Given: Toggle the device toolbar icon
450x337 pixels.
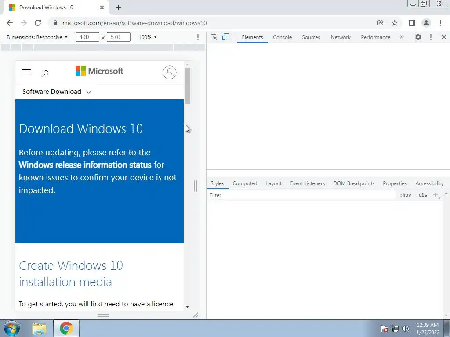Looking at the screenshot, I should 225,37.
